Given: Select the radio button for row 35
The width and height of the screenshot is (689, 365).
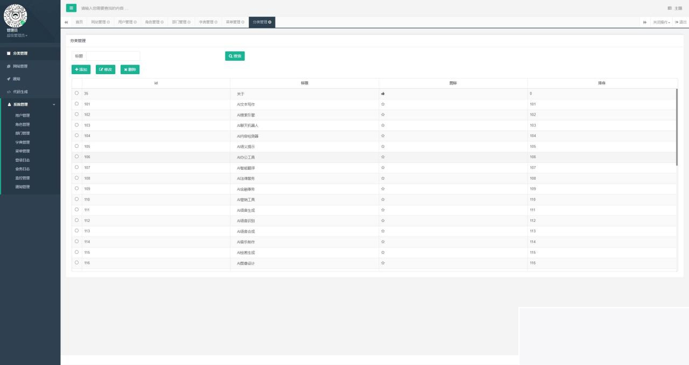Looking at the screenshot, I should pos(76,93).
